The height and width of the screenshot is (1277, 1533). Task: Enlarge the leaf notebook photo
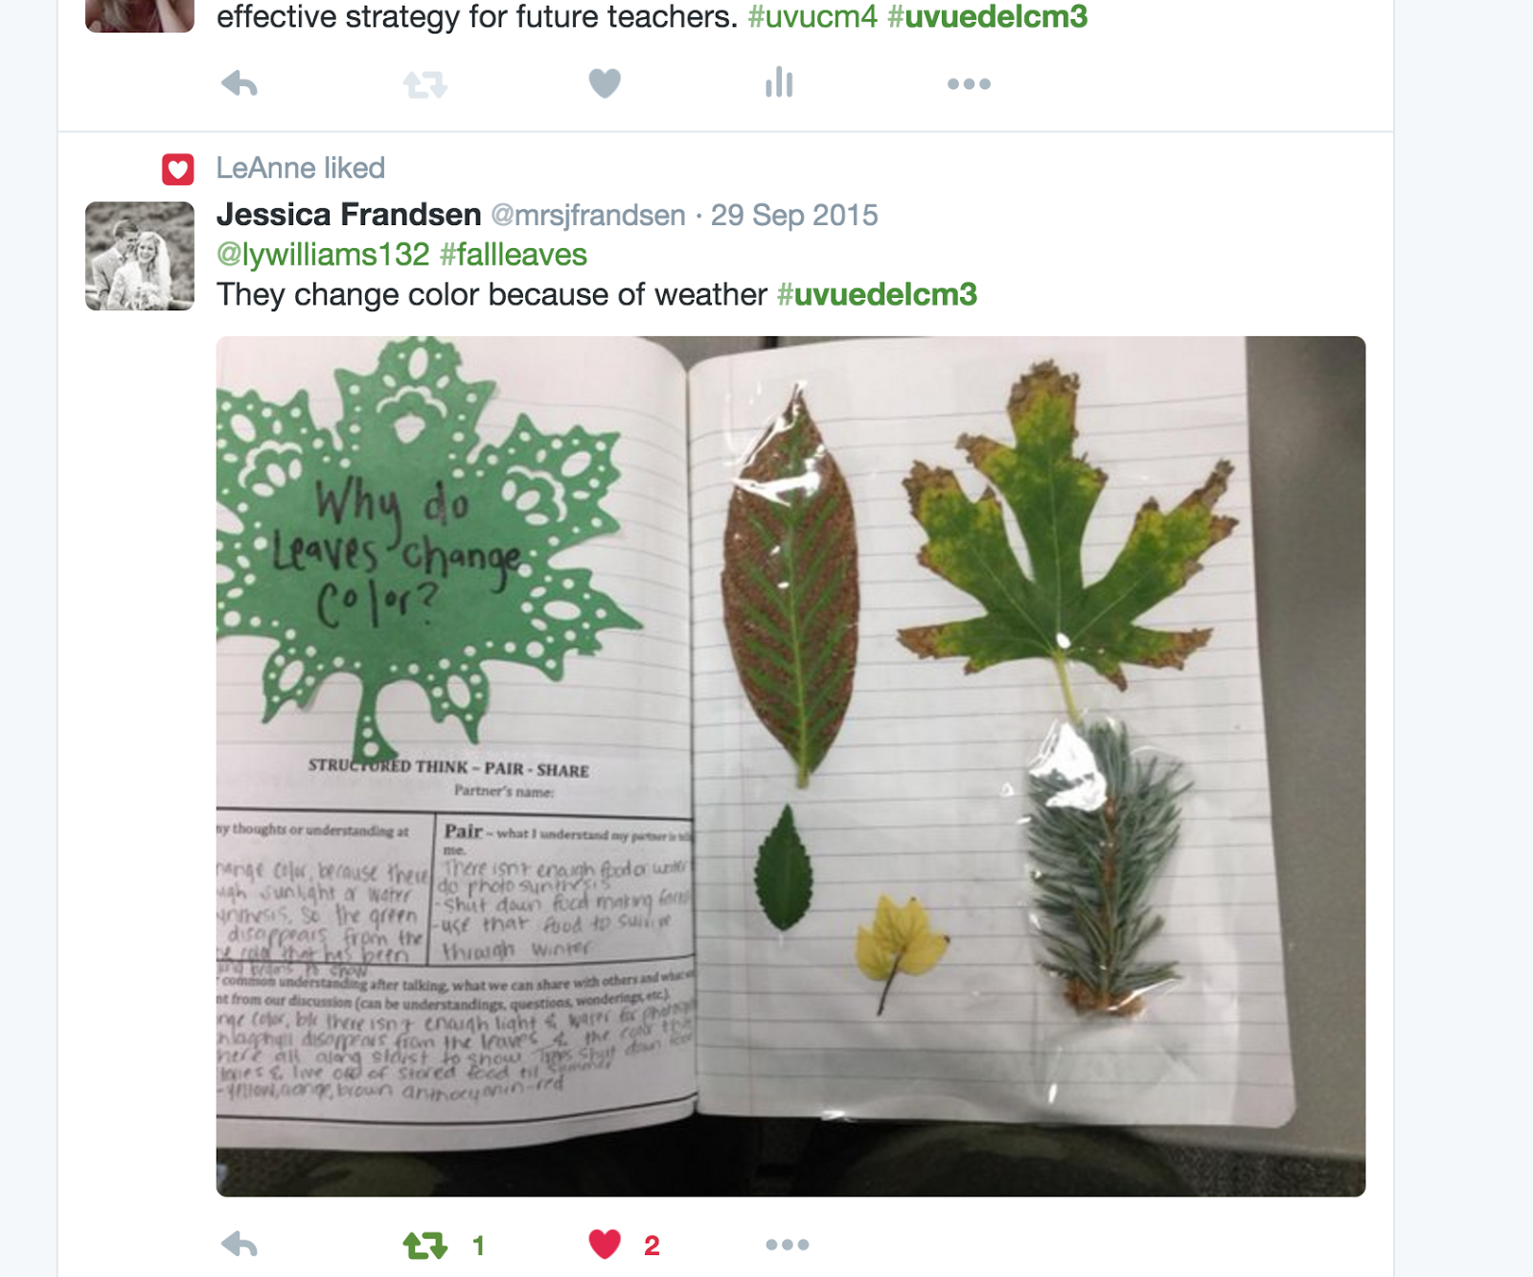pyautogui.click(x=790, y=766)
